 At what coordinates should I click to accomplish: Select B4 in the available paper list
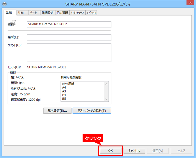coord(64,95)
